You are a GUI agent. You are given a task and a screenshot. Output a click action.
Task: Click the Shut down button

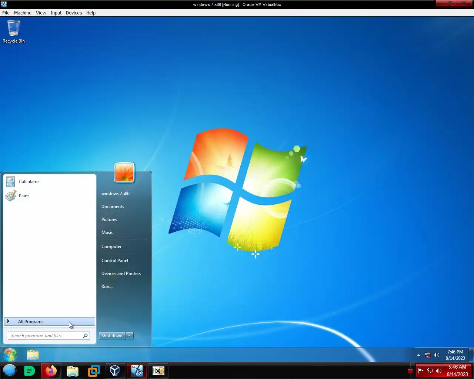112,336
